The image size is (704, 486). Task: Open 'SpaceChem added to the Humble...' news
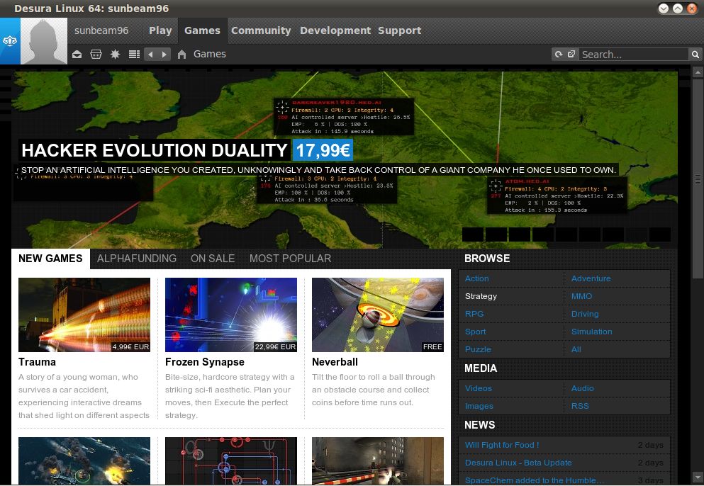coord(535,480)
